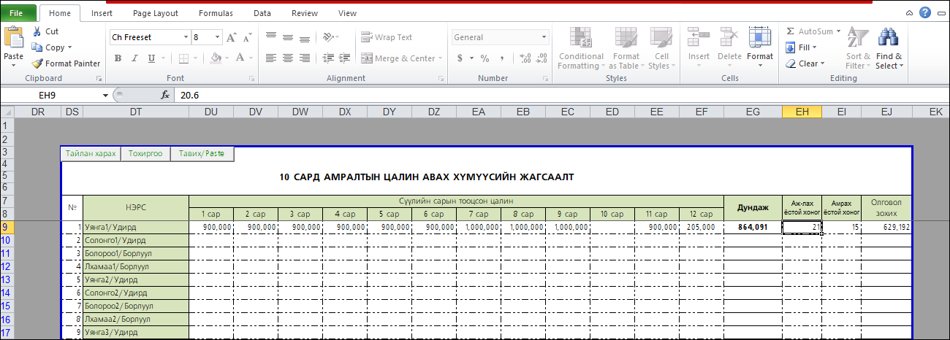Click the Fill Color paint bucket
The height and width of the screenshot is (340, 950).
tap(215, 58)
